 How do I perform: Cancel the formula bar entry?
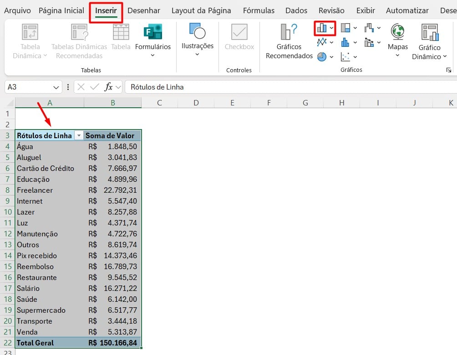tap(81, 87)
